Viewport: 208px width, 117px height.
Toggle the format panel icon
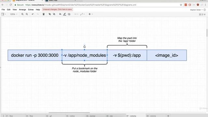[202, 14]
